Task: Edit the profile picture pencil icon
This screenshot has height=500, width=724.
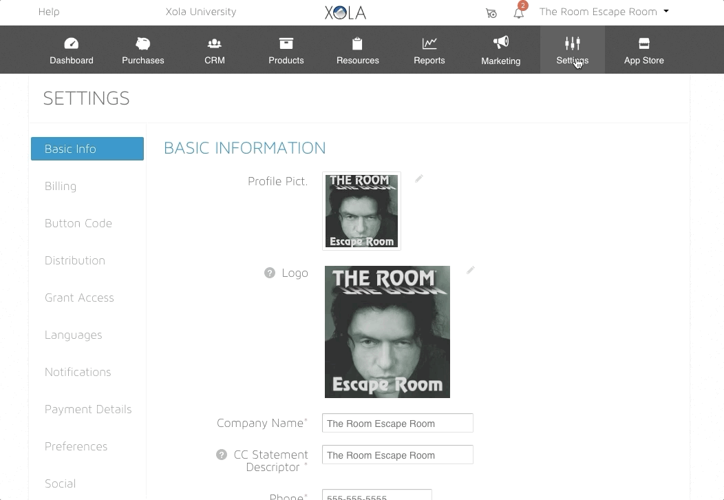Action: [x=419, y=178]
